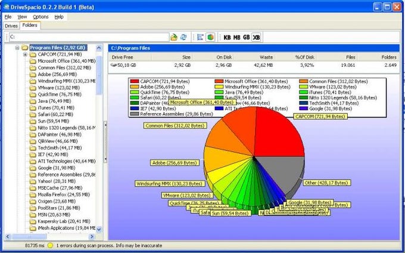Click the folder icon beside Oxigen
The height and width of the screenshot is (253, 405).
pos(33,202)
